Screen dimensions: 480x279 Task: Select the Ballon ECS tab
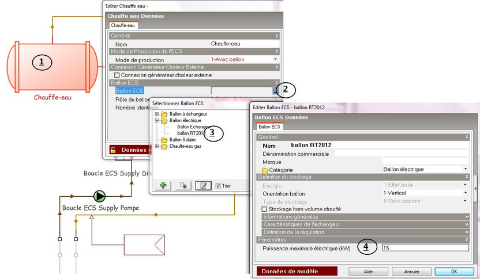pyautogui.click(x=269, y=127)
